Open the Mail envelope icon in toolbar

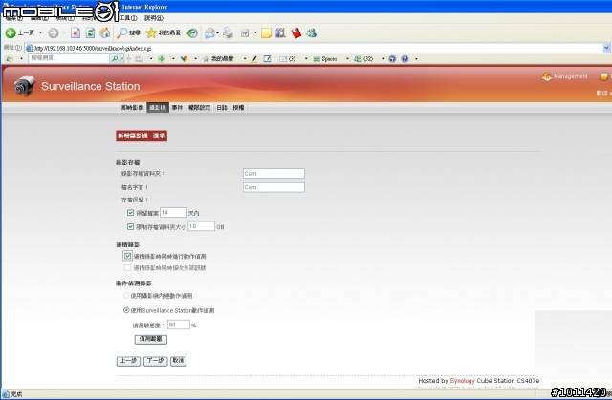210,33
